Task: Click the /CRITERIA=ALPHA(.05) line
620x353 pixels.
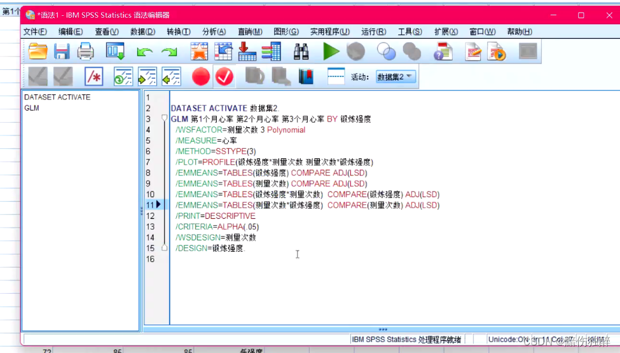Action: (x=217, y=226)
